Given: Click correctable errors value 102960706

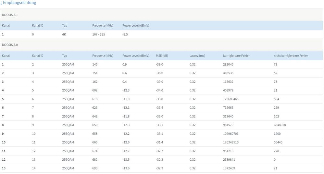Looking at the screenshot, I should point(231,134).
